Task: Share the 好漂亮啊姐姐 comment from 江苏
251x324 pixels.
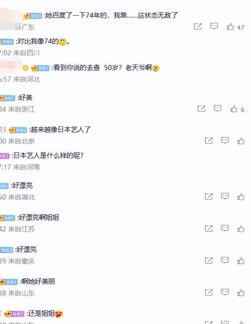Action: click(209, 229)
